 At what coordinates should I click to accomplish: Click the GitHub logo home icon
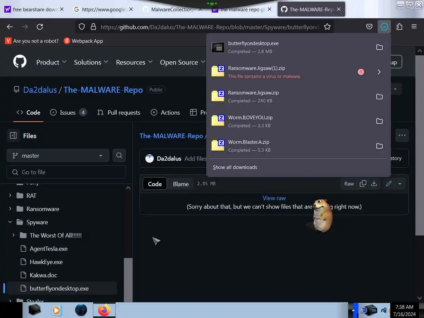20,62
